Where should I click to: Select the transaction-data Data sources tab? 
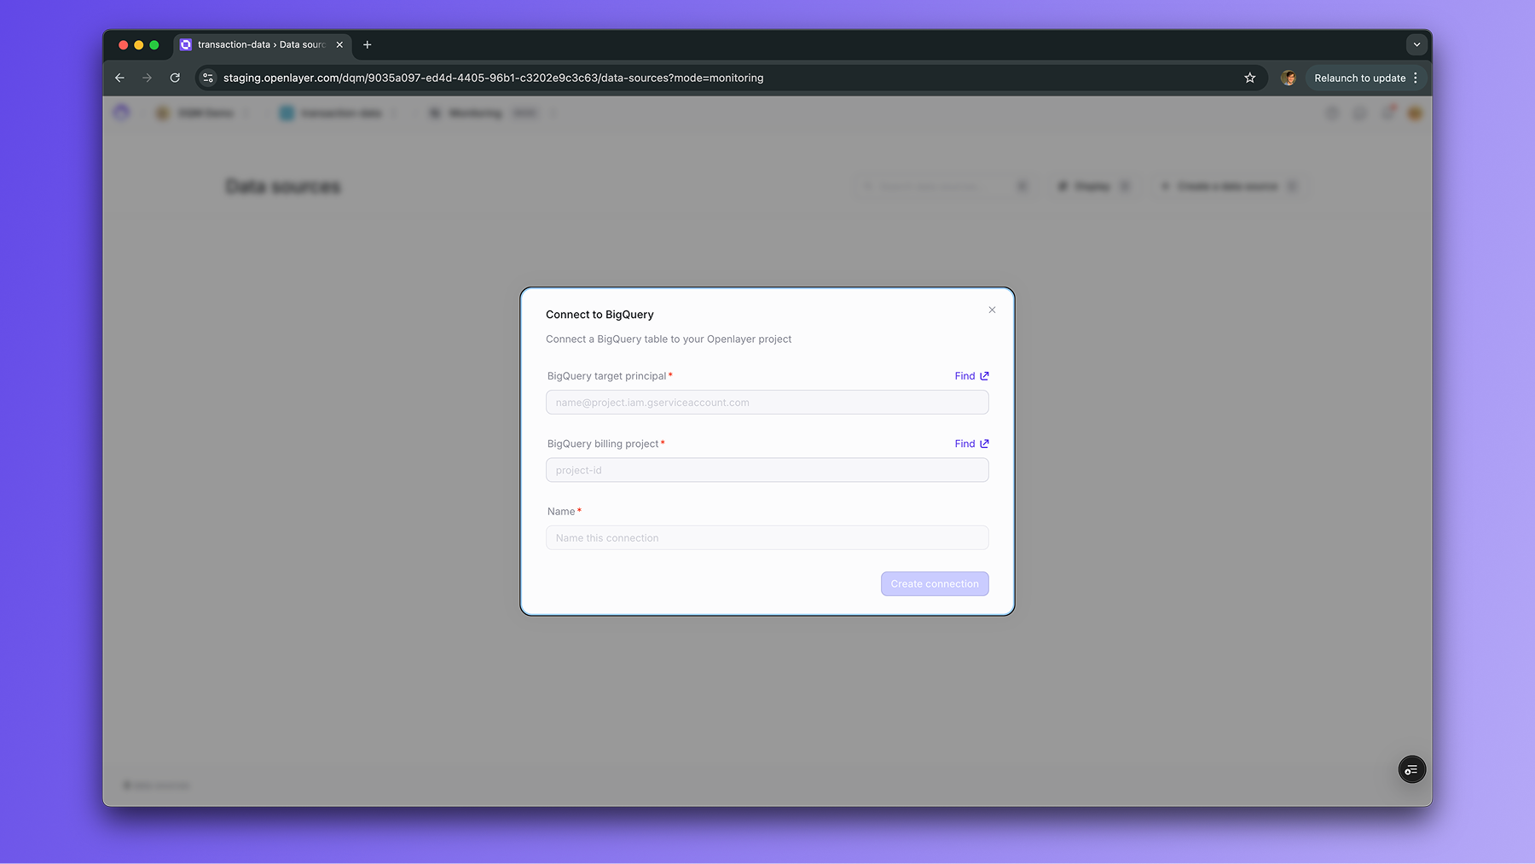point(261,44)
